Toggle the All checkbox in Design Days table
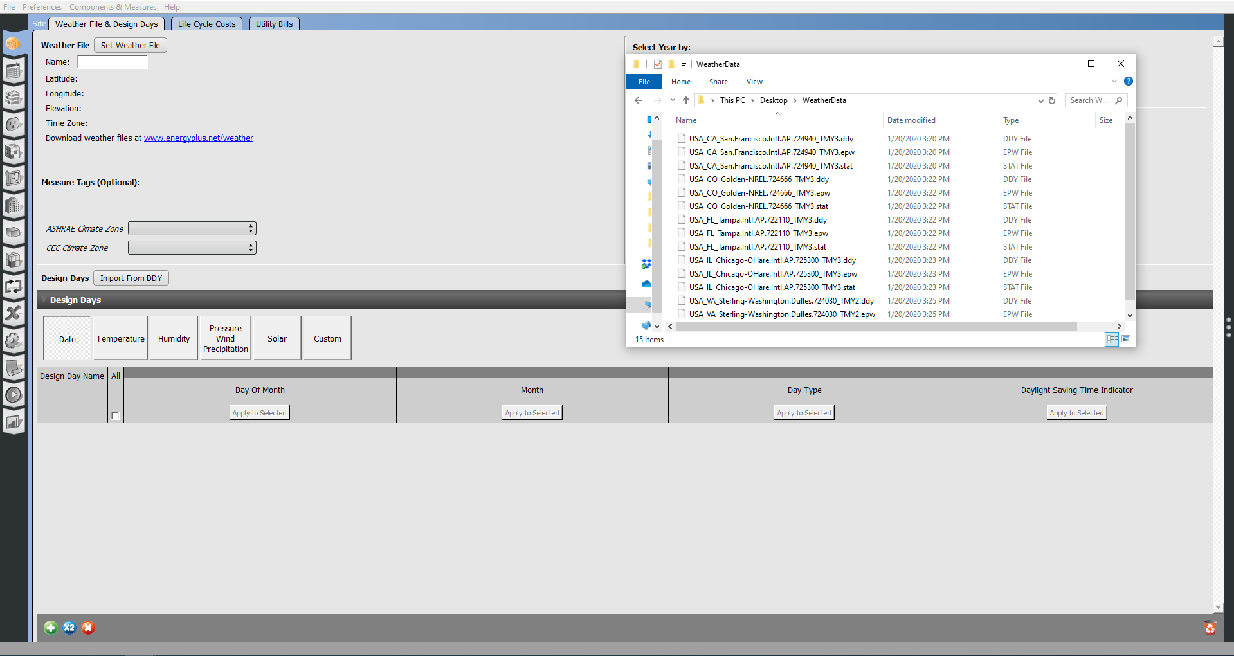This screenshot has width=1234, height=656. click(x=115, y=416)
